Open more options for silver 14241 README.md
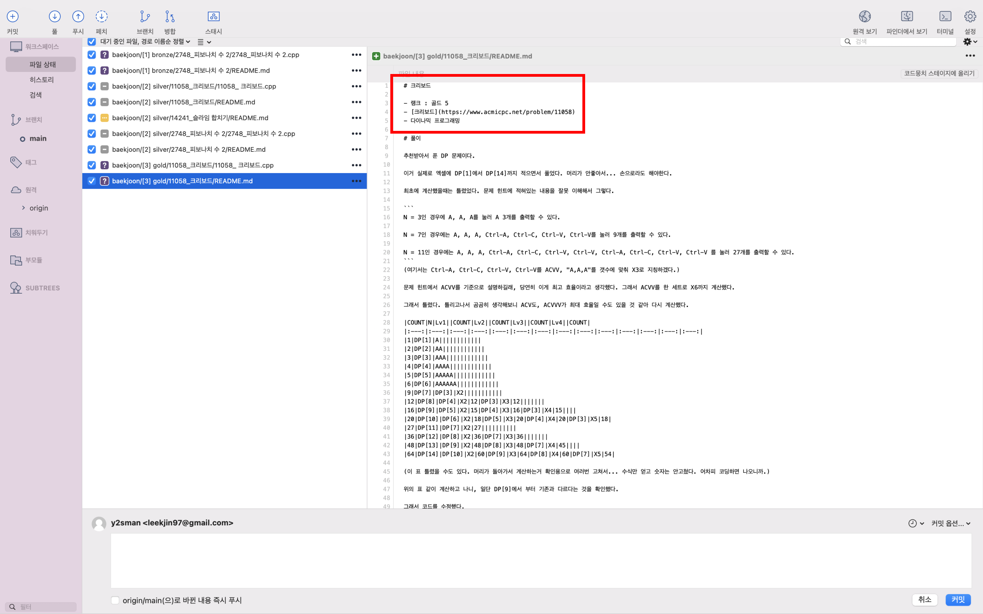This screenshot has height=614, width=983. tap(356, 118)
